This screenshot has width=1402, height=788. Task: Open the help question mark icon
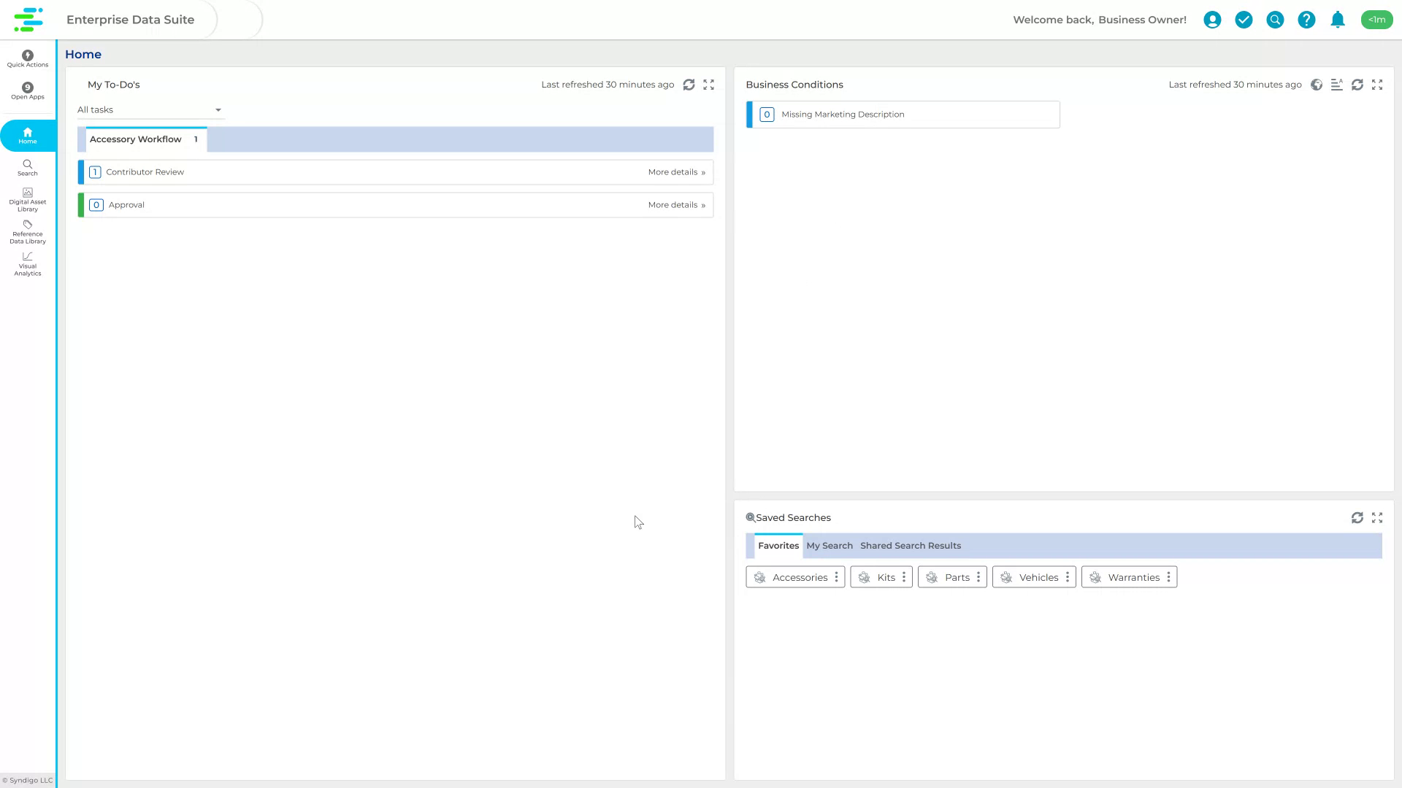pyautogui.click(x=1306, y=20)
